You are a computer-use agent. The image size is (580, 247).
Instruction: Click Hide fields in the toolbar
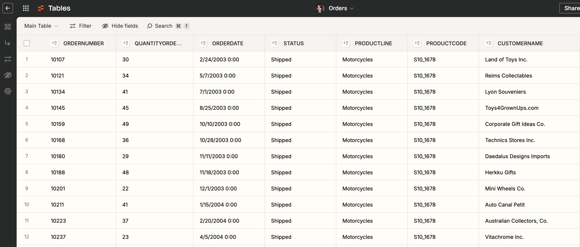coord(120,26)
